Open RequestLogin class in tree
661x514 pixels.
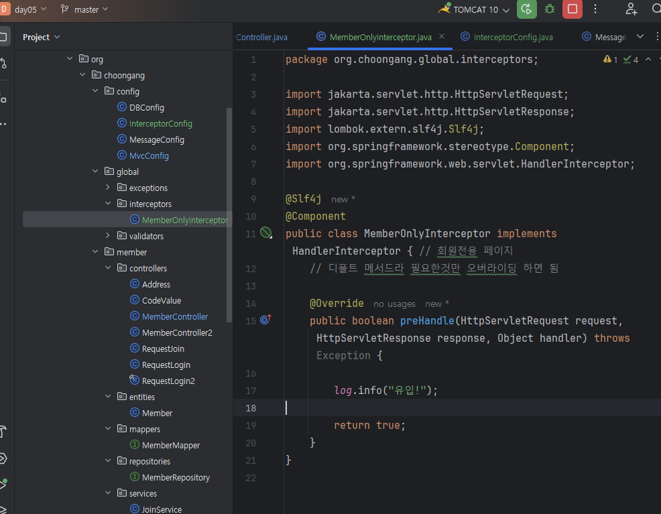(x=160, y=365)
